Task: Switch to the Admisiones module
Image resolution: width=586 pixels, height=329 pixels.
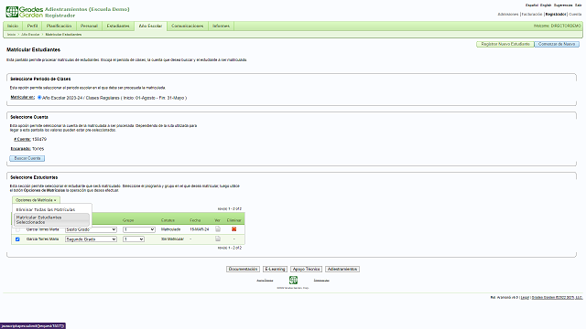Action: [508, 15]
